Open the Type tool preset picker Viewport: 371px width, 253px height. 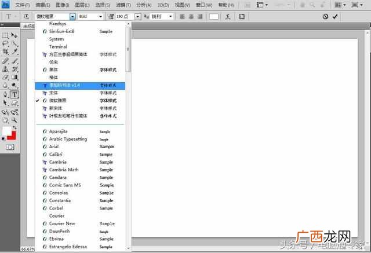point(10,16)
